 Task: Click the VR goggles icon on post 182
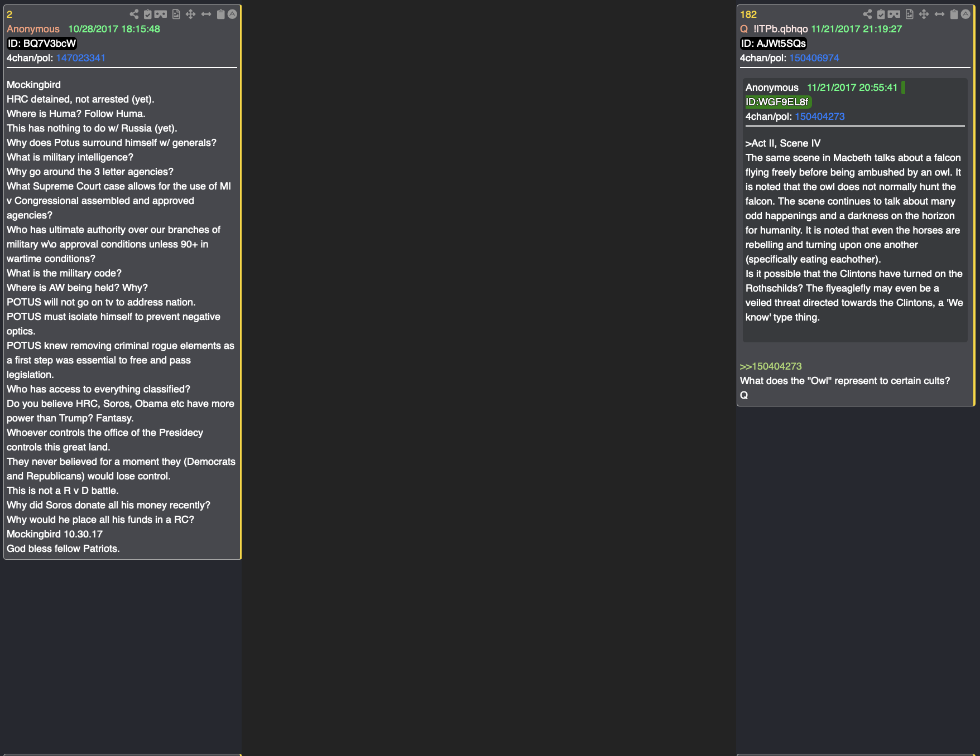tap(894, 14)
